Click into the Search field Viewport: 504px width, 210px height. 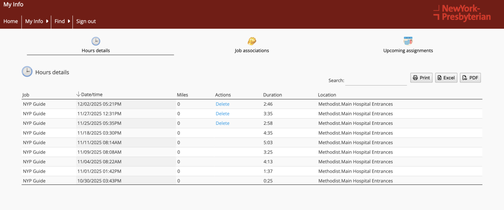[x=376, y=80]
